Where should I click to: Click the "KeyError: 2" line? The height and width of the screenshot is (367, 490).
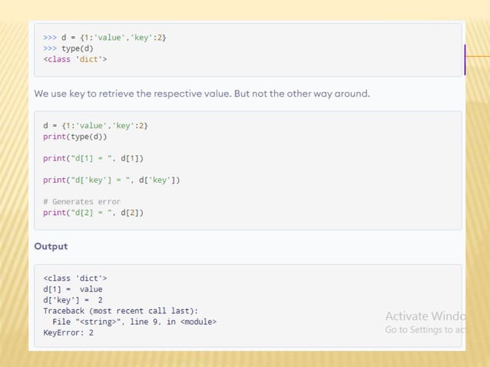(68, 332)
